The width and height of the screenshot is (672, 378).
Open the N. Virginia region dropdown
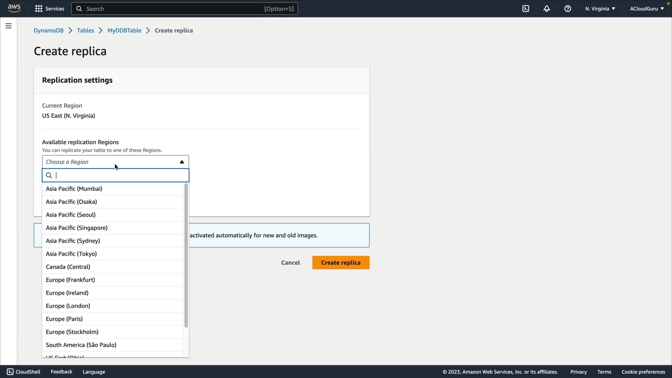coord(600,9)
